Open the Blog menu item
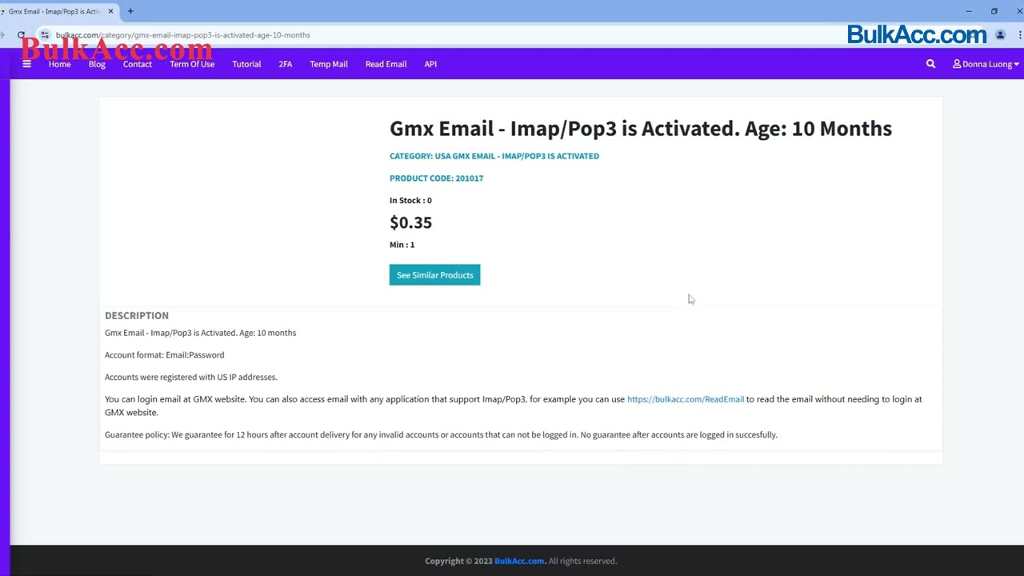The width and height of the screenshot is (1024, 576). click(97, 64)
